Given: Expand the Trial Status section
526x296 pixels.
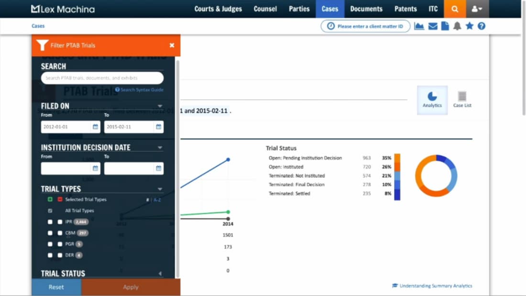Looking at the screenshot, I should point(160,274).
